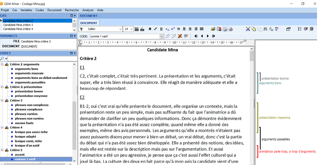Collapse the Critère 2: présentation category

point(2,87)
